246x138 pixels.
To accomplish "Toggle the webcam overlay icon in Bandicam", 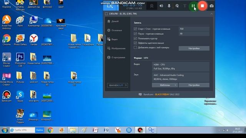I will 152,6.
